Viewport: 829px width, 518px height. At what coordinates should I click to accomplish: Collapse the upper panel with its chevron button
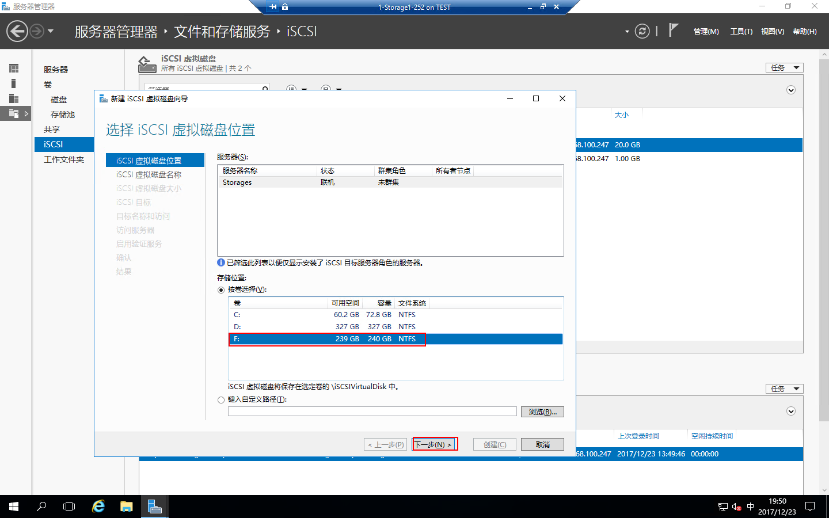coord(791,90)
